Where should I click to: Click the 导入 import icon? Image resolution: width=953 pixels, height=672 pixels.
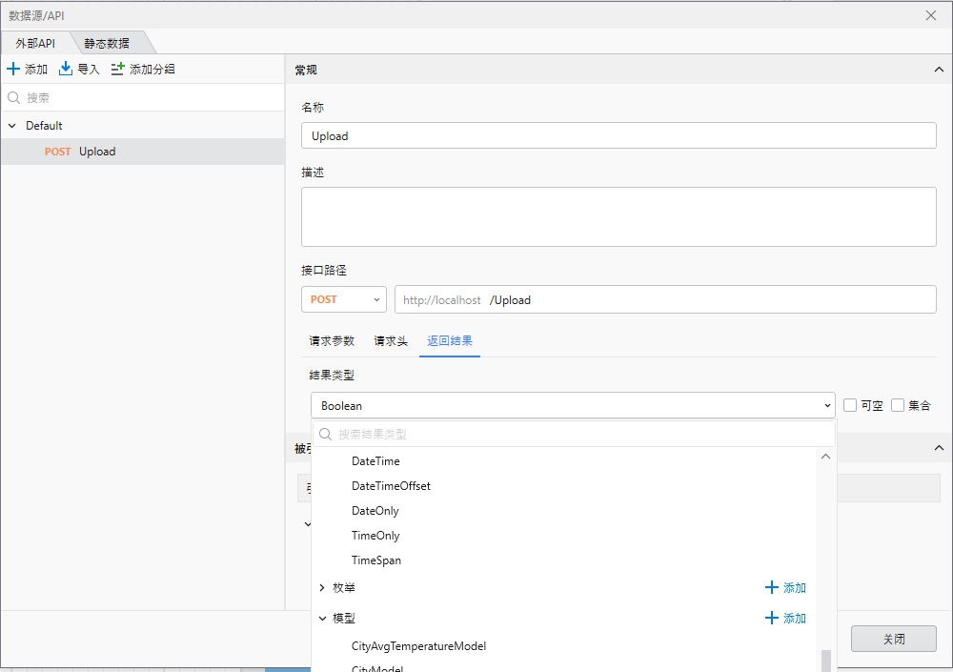click(66, 70)
